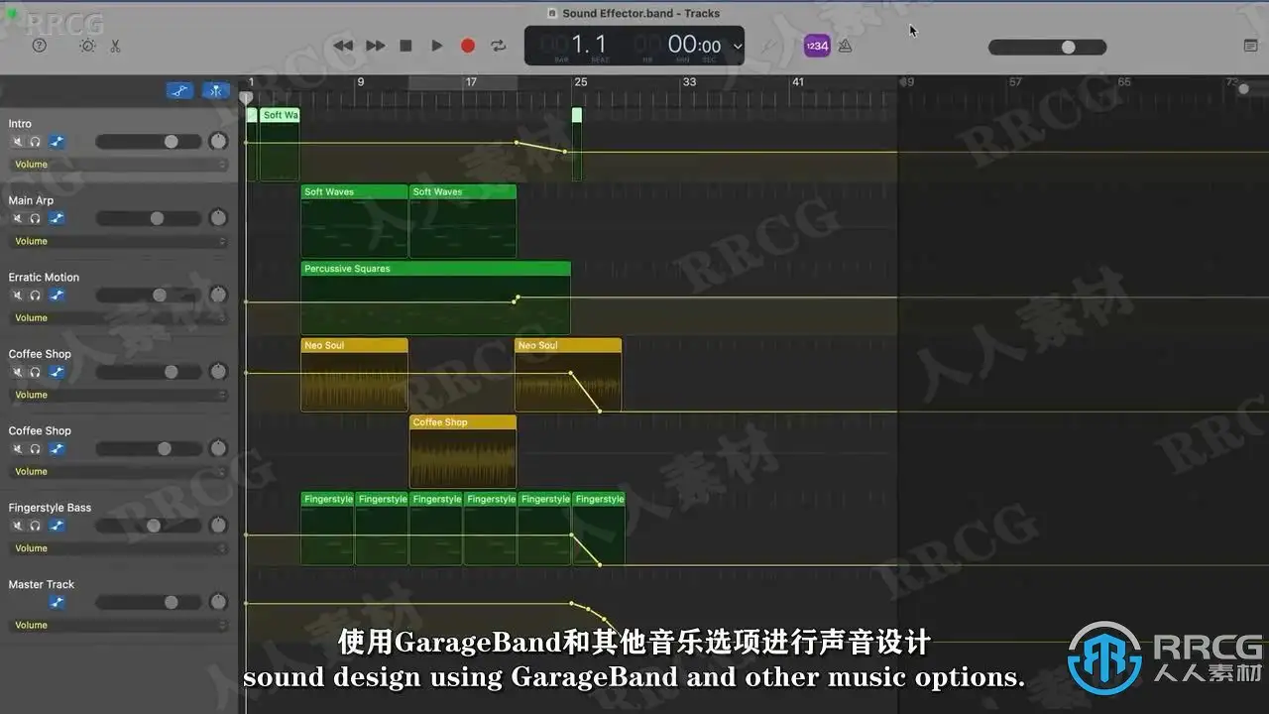Select the Fingerstyle Bass track name
The image size is (1269, 714).
point(50,508)
